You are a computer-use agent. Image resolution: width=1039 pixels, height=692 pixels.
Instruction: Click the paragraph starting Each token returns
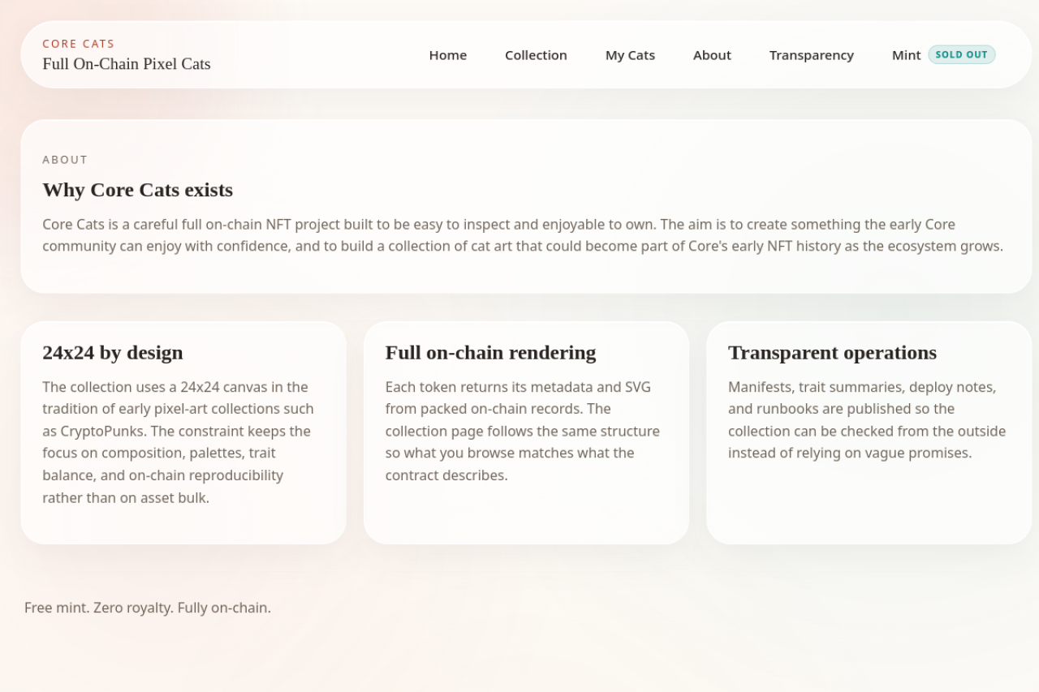(x=523, y=431)
